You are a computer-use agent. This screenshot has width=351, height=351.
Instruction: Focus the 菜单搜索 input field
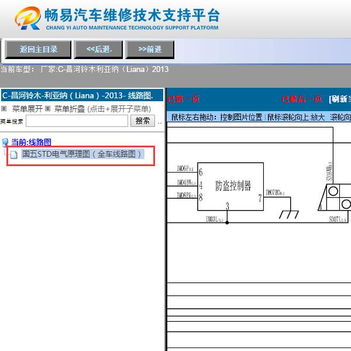[77, 121]
